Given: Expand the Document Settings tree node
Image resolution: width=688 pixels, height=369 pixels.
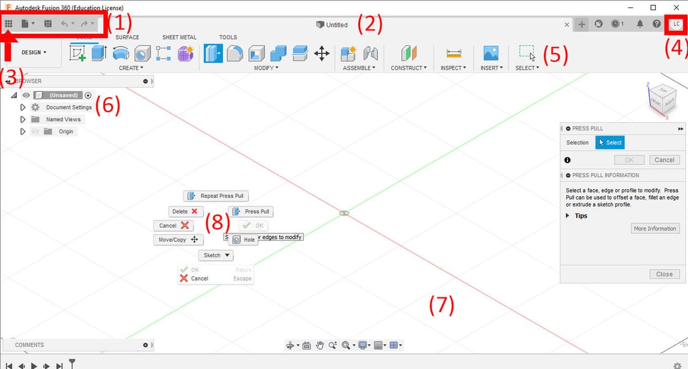Looking at the screenshot, I should tap(23, 108).
